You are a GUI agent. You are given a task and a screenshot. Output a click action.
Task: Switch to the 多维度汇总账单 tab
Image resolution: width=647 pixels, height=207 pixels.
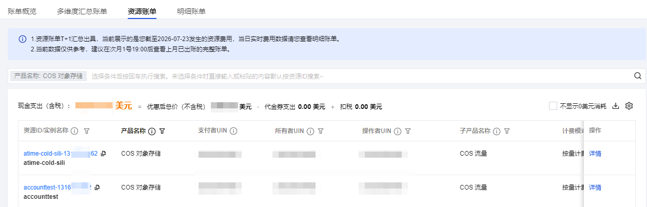[x=82, y=11]
